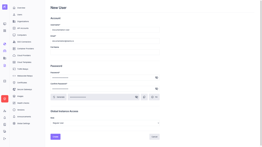Open the Role dropdown

105,123
